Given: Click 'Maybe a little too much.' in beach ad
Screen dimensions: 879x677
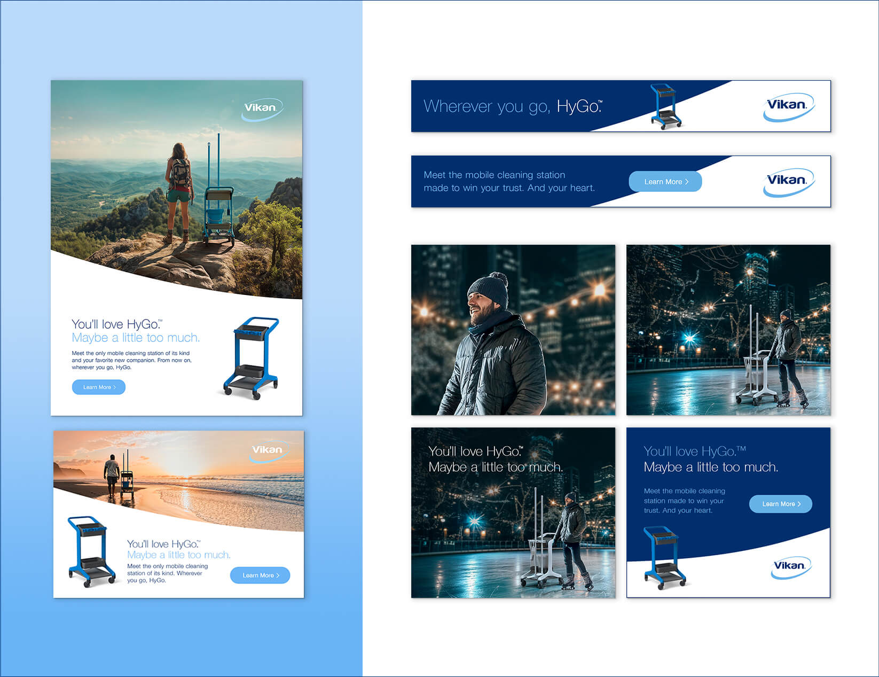Looking at the screenshot, I should pos(179,555).
